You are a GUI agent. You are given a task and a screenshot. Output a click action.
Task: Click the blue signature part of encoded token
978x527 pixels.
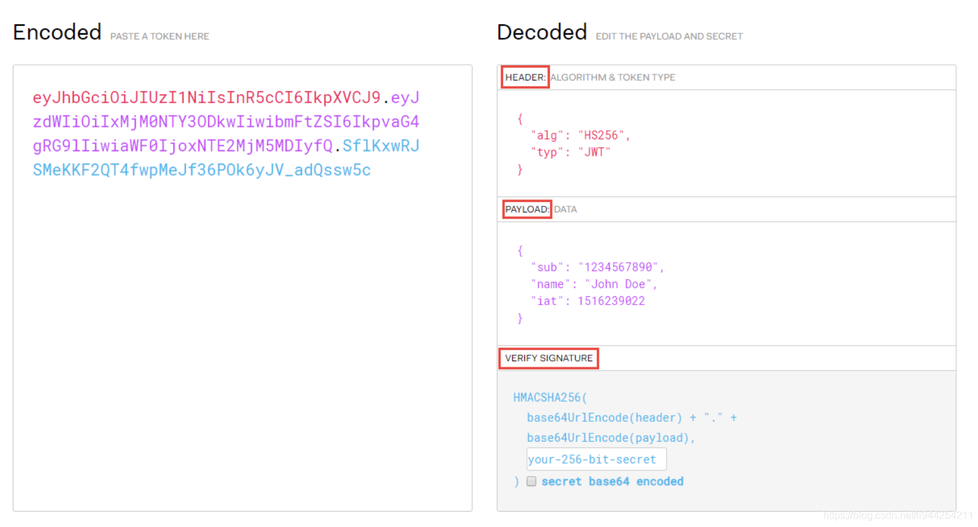coord(202,171)
